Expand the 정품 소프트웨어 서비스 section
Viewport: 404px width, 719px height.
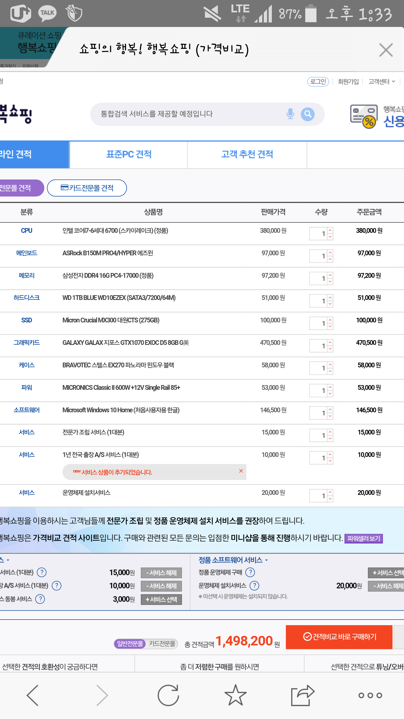click(233, 560)
